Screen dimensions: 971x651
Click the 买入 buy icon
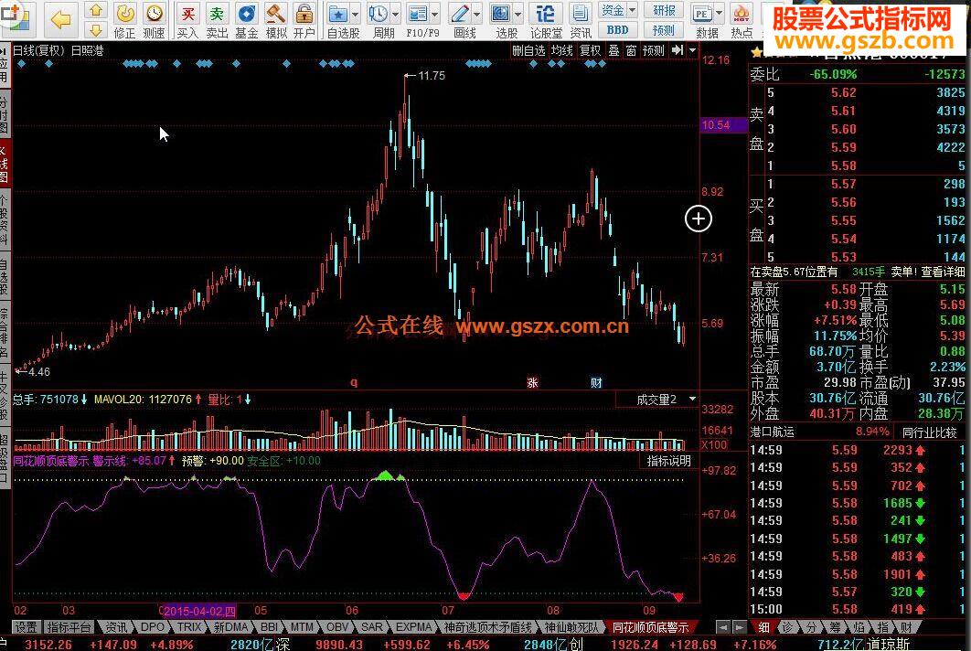pyautogui.click(x=187, y=20)
